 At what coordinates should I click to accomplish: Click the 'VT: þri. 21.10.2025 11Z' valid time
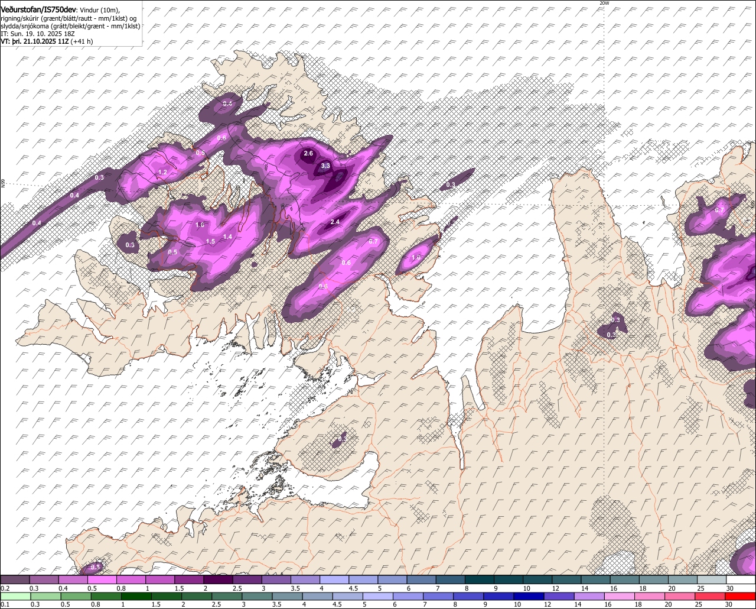tap(35, 41)
